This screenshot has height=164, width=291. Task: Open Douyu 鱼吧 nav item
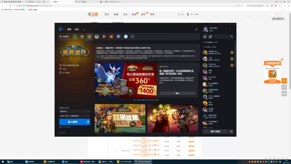pyautogui.click(x=152, y=14)
